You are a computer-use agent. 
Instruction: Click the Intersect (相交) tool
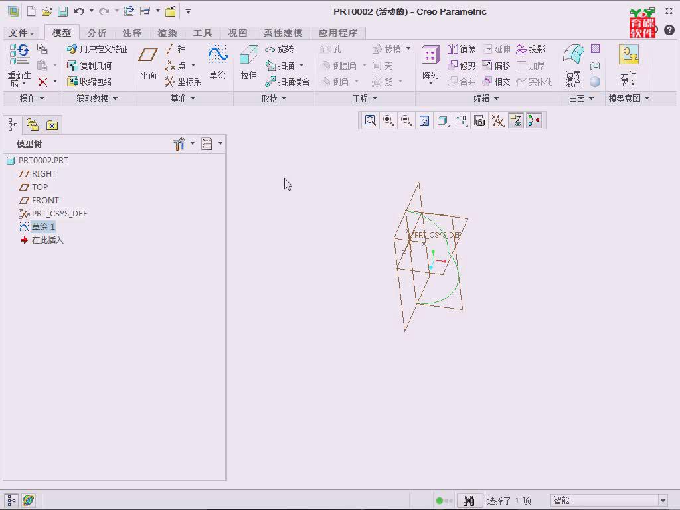[496, 82]
